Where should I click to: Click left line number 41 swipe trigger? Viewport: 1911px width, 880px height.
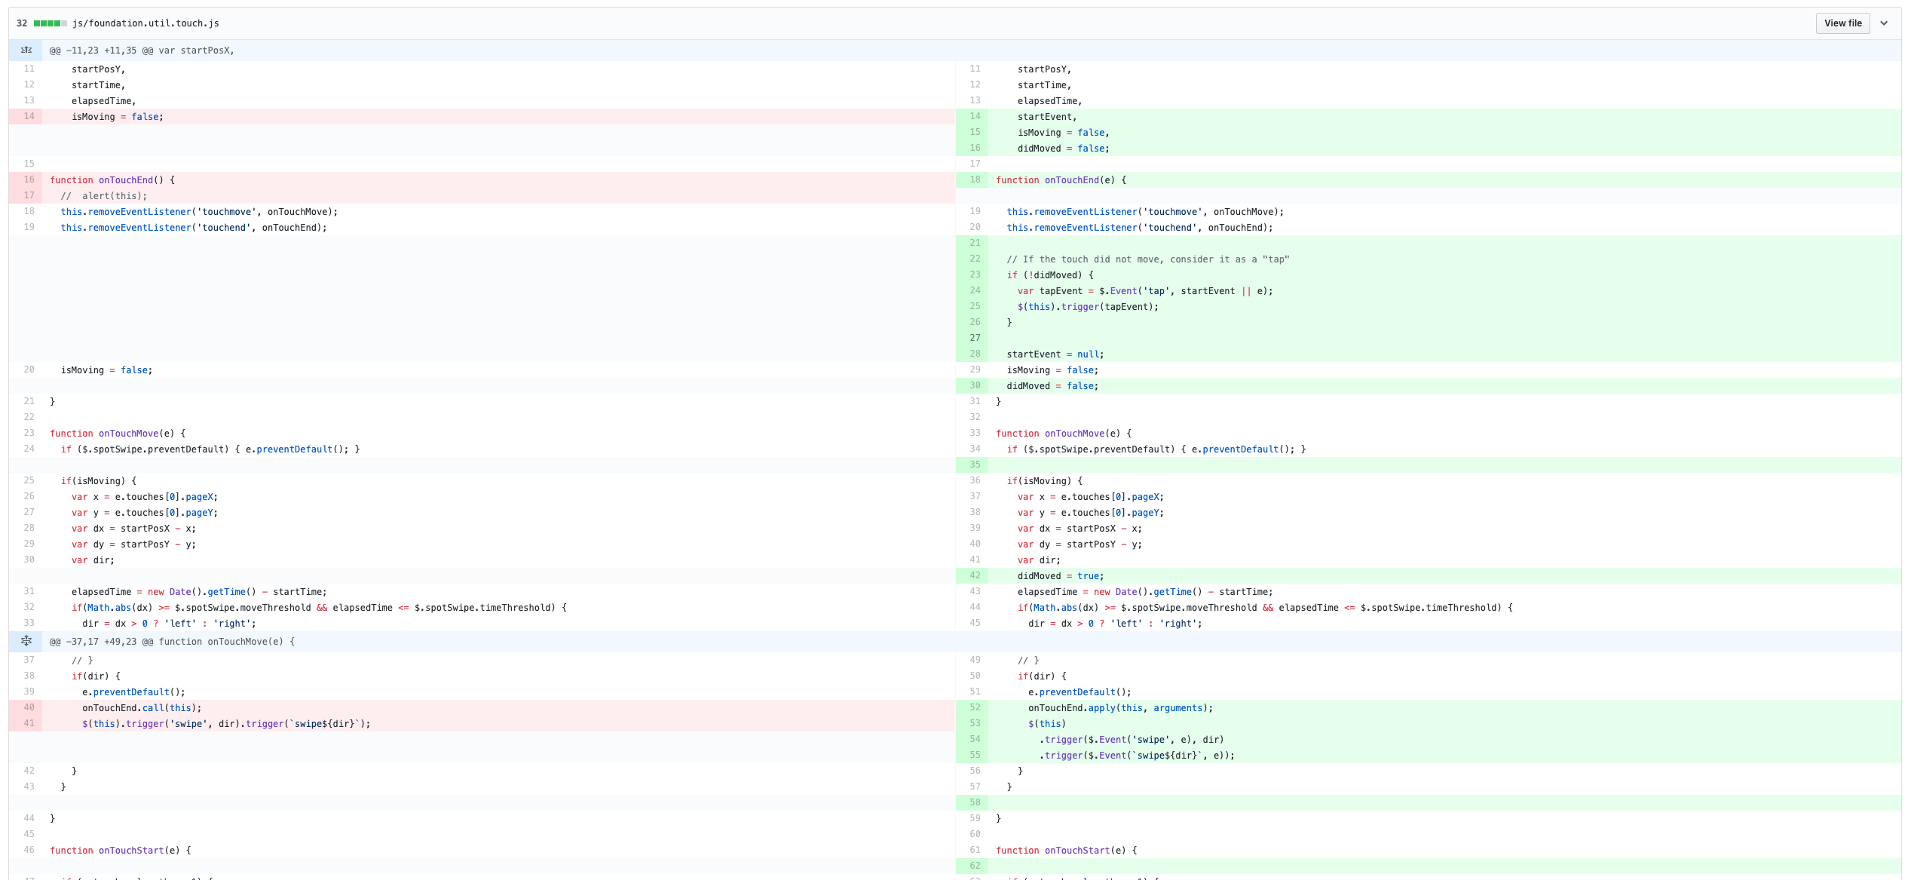click(x=29, y=723)
